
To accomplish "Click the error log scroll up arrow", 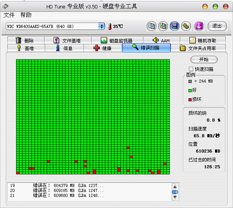I will [175, 187].
